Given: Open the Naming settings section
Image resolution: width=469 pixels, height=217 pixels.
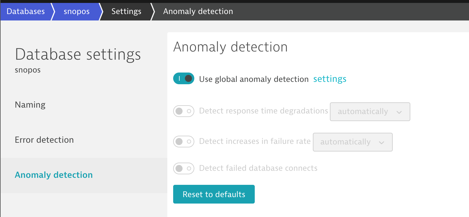Looking at the screenshot, I should coord(30,105).
